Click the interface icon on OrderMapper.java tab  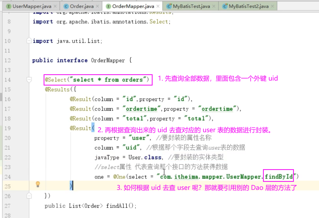click(108, 7)
